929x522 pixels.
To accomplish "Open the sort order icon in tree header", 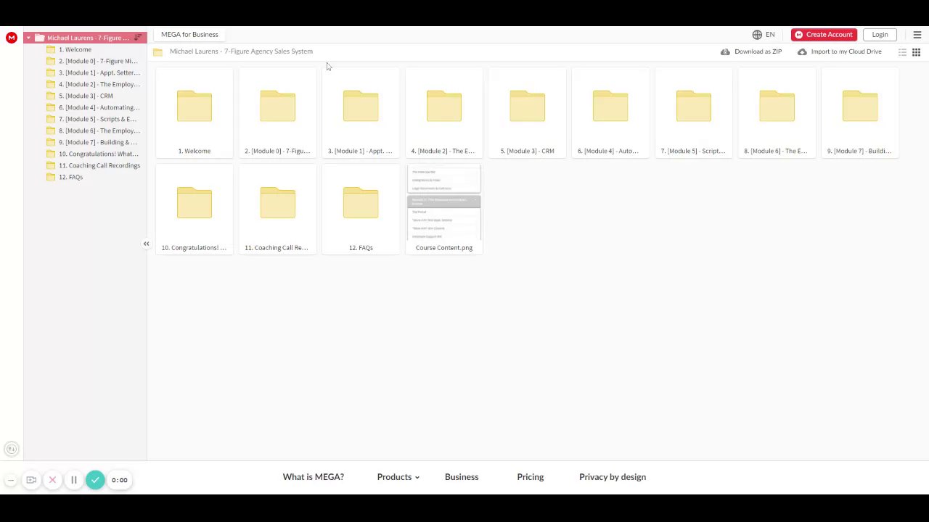I will [137, 38].
